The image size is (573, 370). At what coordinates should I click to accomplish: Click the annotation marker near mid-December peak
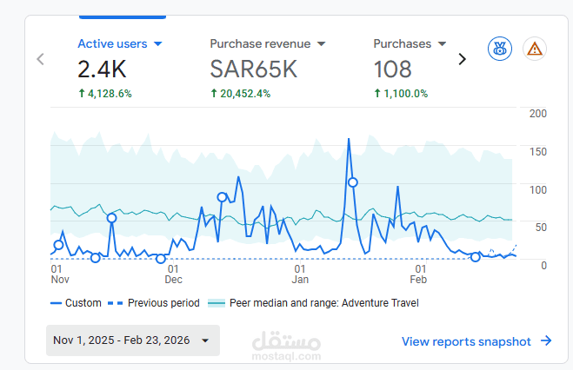pos(222,197)
